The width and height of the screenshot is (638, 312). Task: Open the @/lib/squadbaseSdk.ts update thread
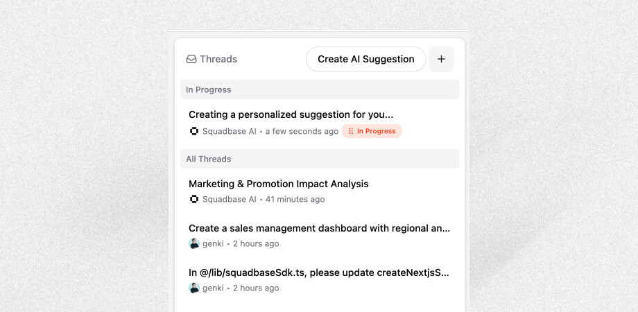tap(319, 272)
